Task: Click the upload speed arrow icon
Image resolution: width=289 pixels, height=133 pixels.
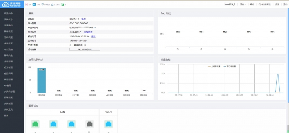Action: tap(43, 4)
